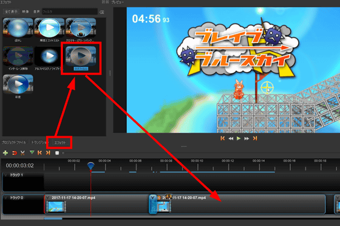
Task: Switch to the エフェクト tab
Action: tap(60, 142)
